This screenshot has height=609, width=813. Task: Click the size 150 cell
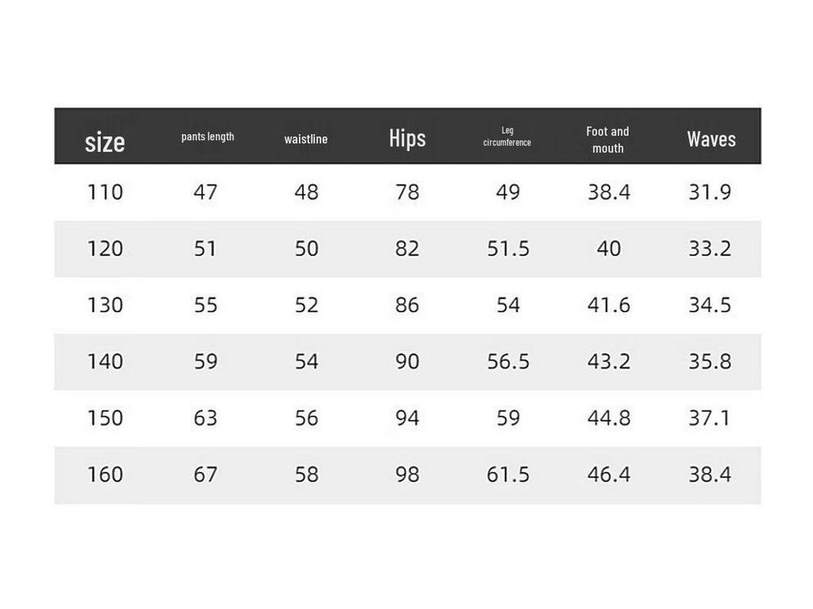(106, 418)
